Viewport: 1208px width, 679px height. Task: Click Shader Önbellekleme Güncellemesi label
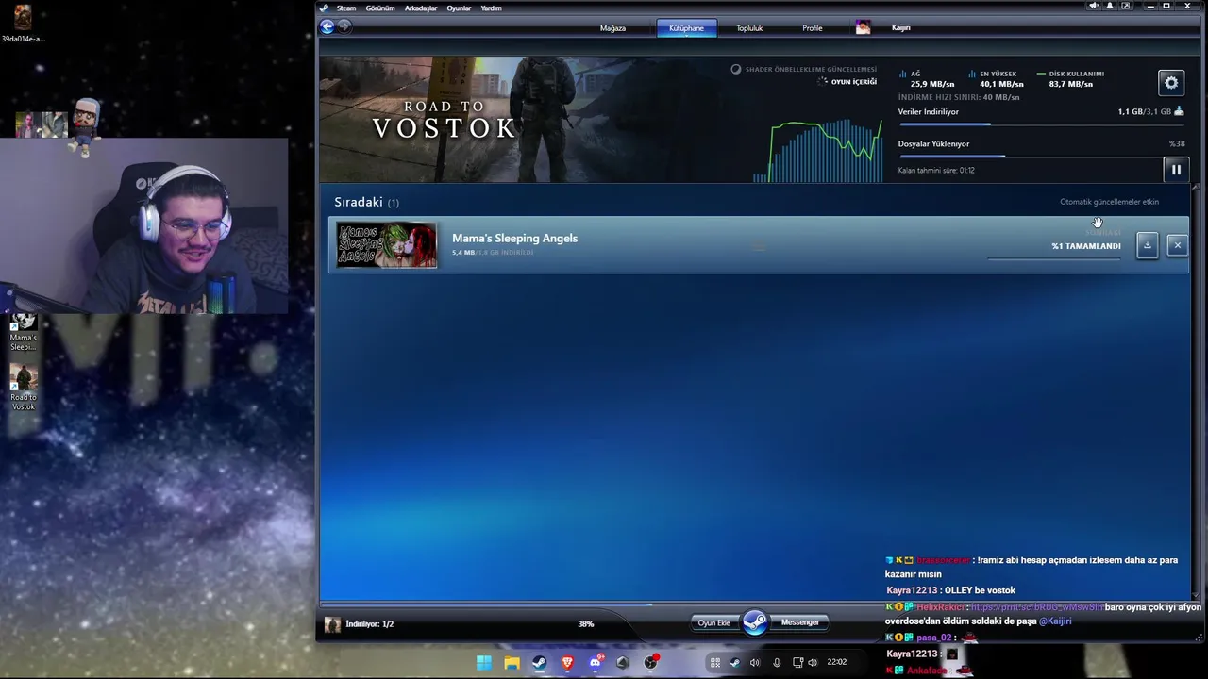tap(811, 69)
